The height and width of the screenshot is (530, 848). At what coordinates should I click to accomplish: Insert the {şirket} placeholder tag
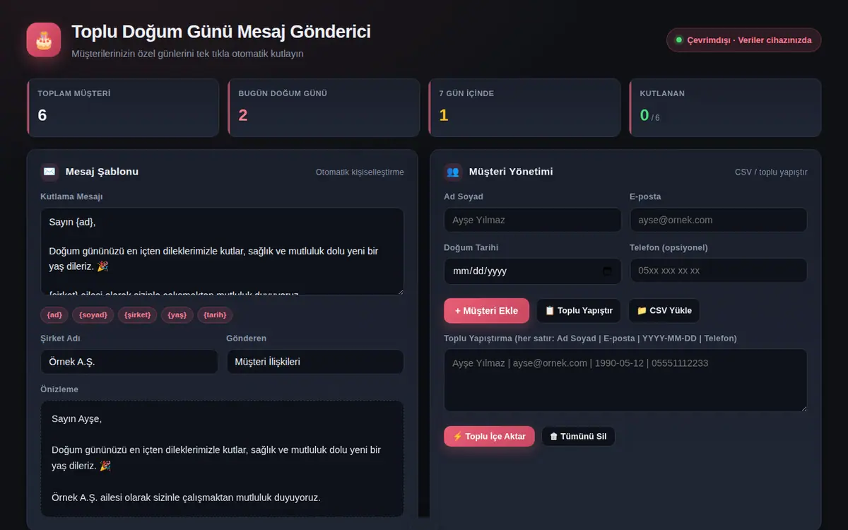[x=137, y=315]
